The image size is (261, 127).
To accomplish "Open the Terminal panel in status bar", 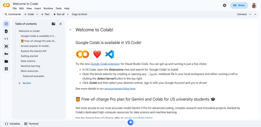I will 31,124.
